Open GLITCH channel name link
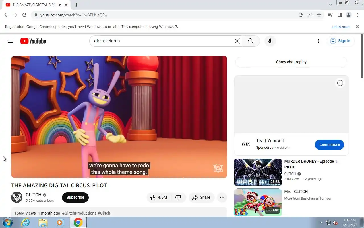The height and width of the screenshot is (228, 364). coord(34,195)
